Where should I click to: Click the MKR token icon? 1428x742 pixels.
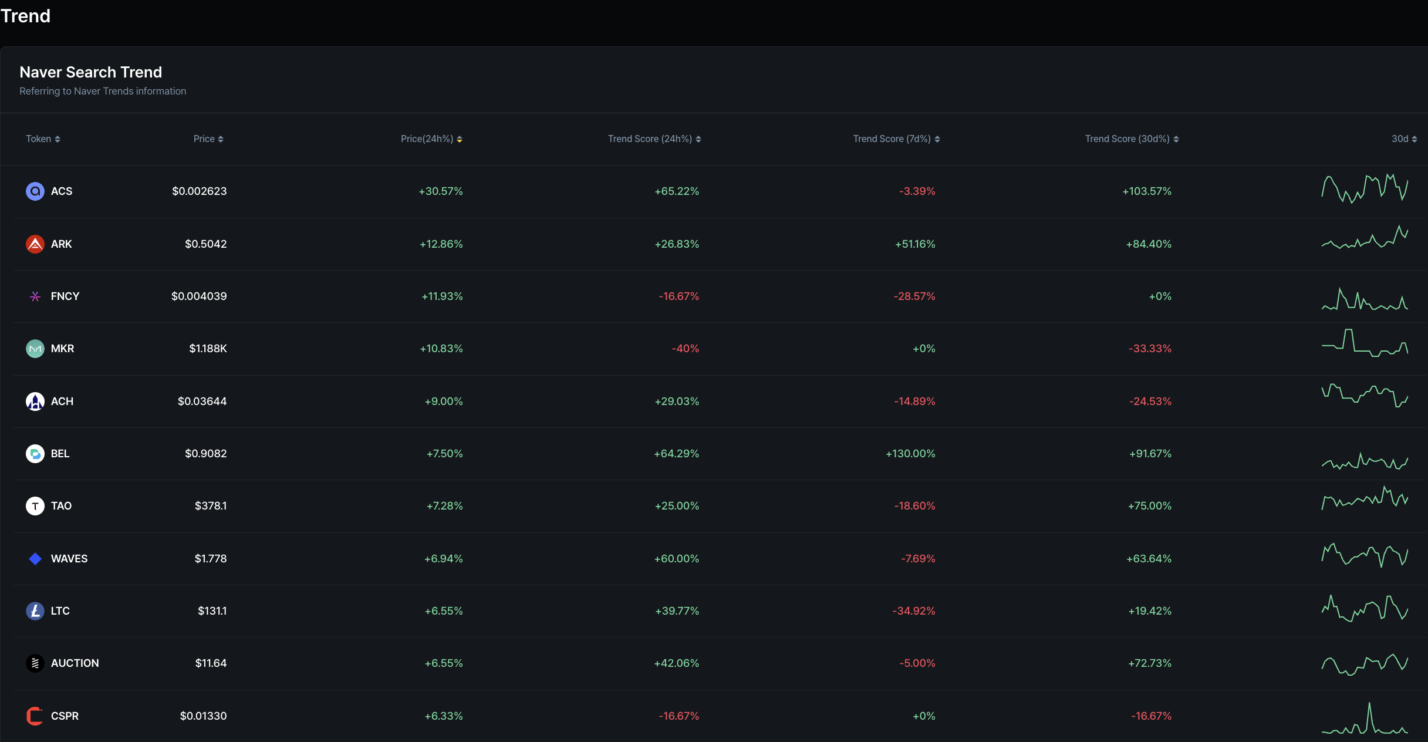point(35,349)
